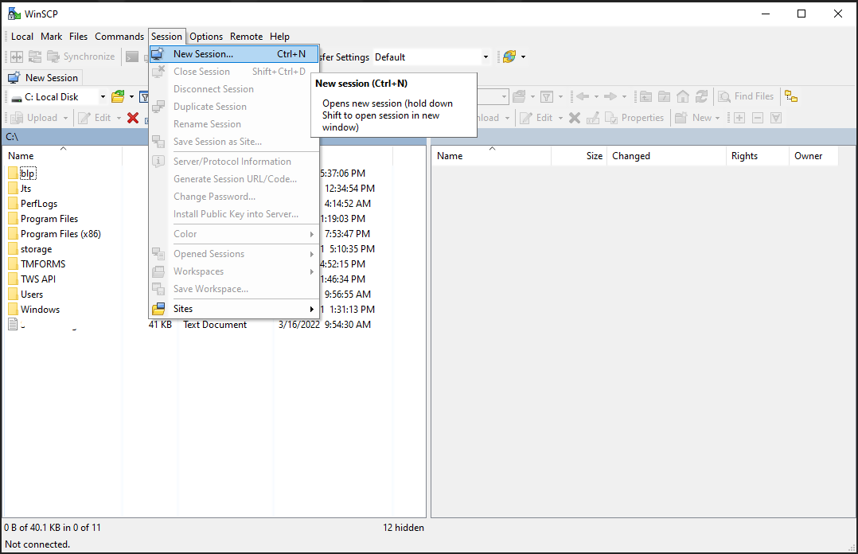The width and height of the screenshot is (858, 554).
Task: Click the remote unselect files minus icon
Action: coord(758,118)
